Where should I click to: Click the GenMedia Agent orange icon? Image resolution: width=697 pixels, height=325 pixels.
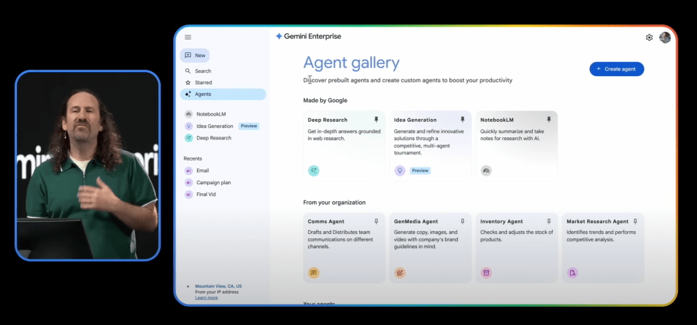400,273
